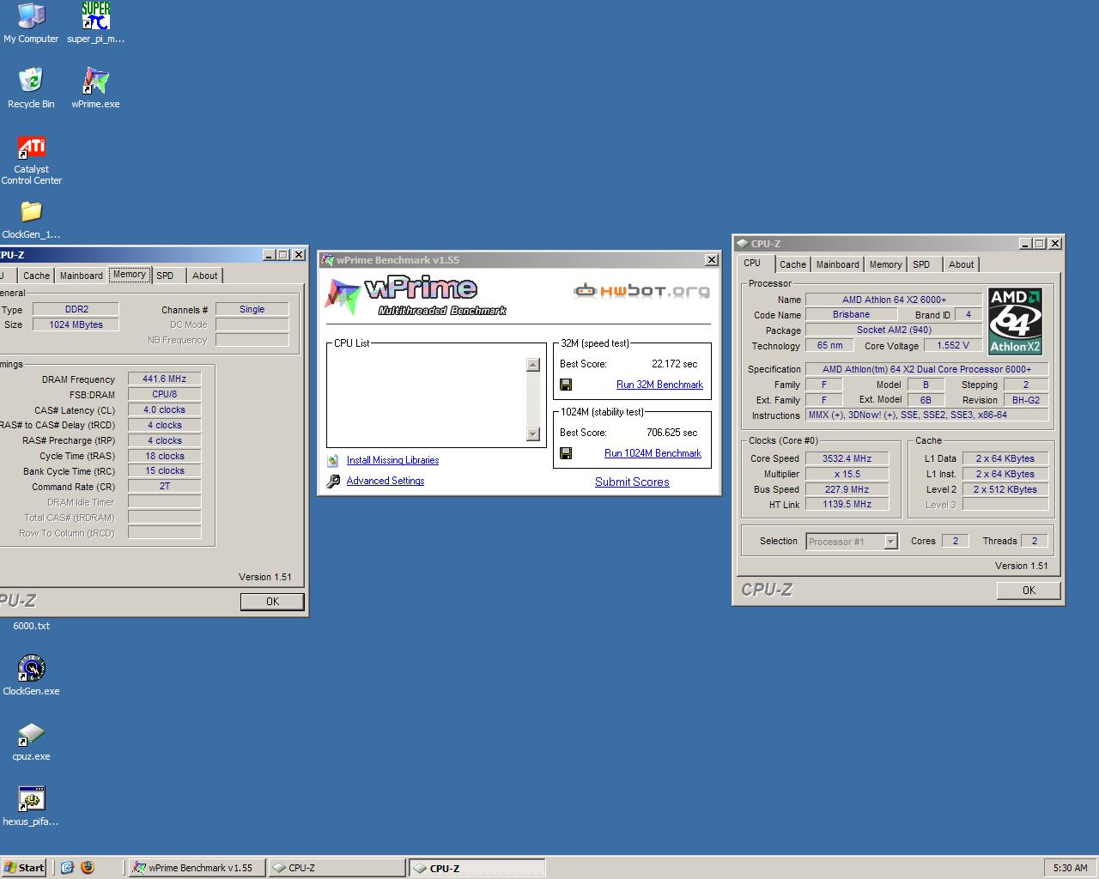1099x879 pixels.
Task: Open the Cache tab in right CPU-Z
Action: [792, 265]
